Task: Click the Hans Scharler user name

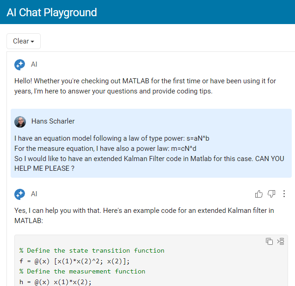Action: tap(53, 121)
